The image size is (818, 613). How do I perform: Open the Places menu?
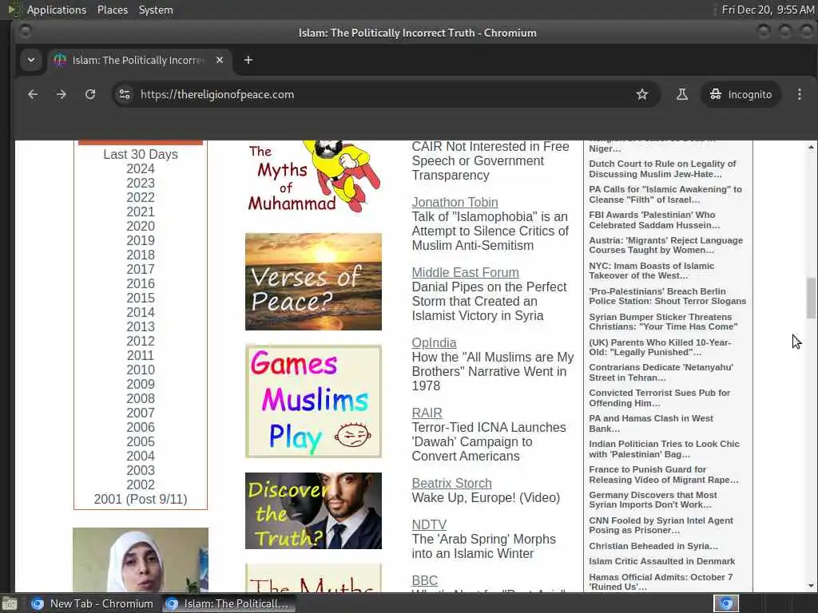point(113,10)
